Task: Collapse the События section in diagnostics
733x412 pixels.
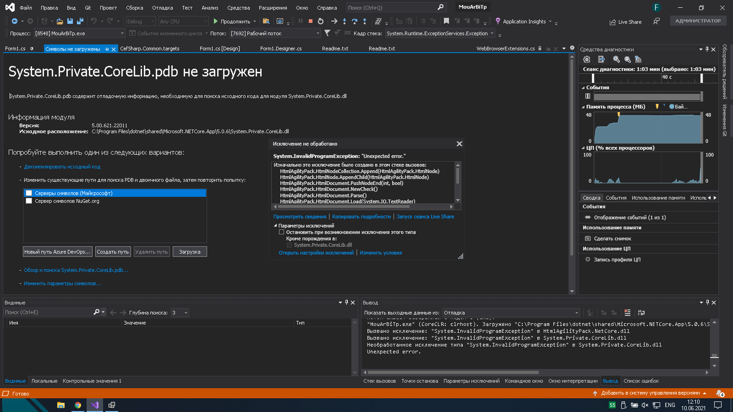Action: click(x=583, y=87)
